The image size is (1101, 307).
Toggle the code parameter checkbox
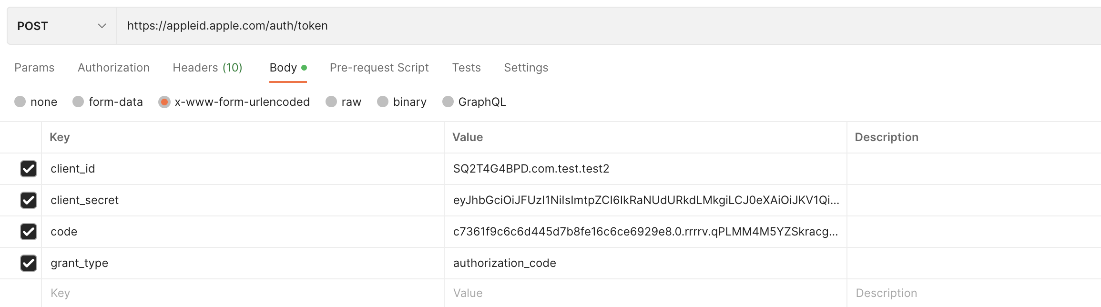29,232
